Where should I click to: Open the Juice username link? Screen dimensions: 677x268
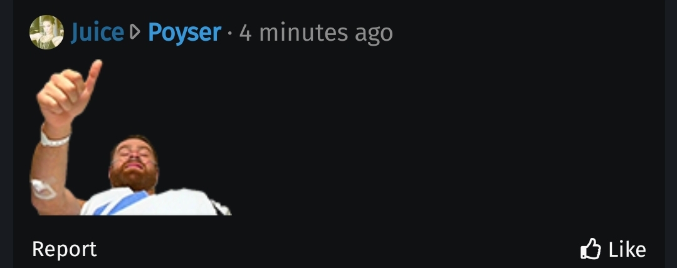[97, 33]
